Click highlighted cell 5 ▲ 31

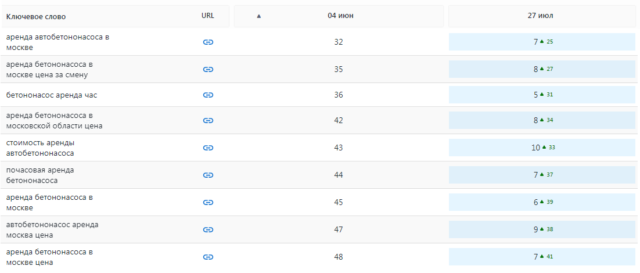[542, 95]
